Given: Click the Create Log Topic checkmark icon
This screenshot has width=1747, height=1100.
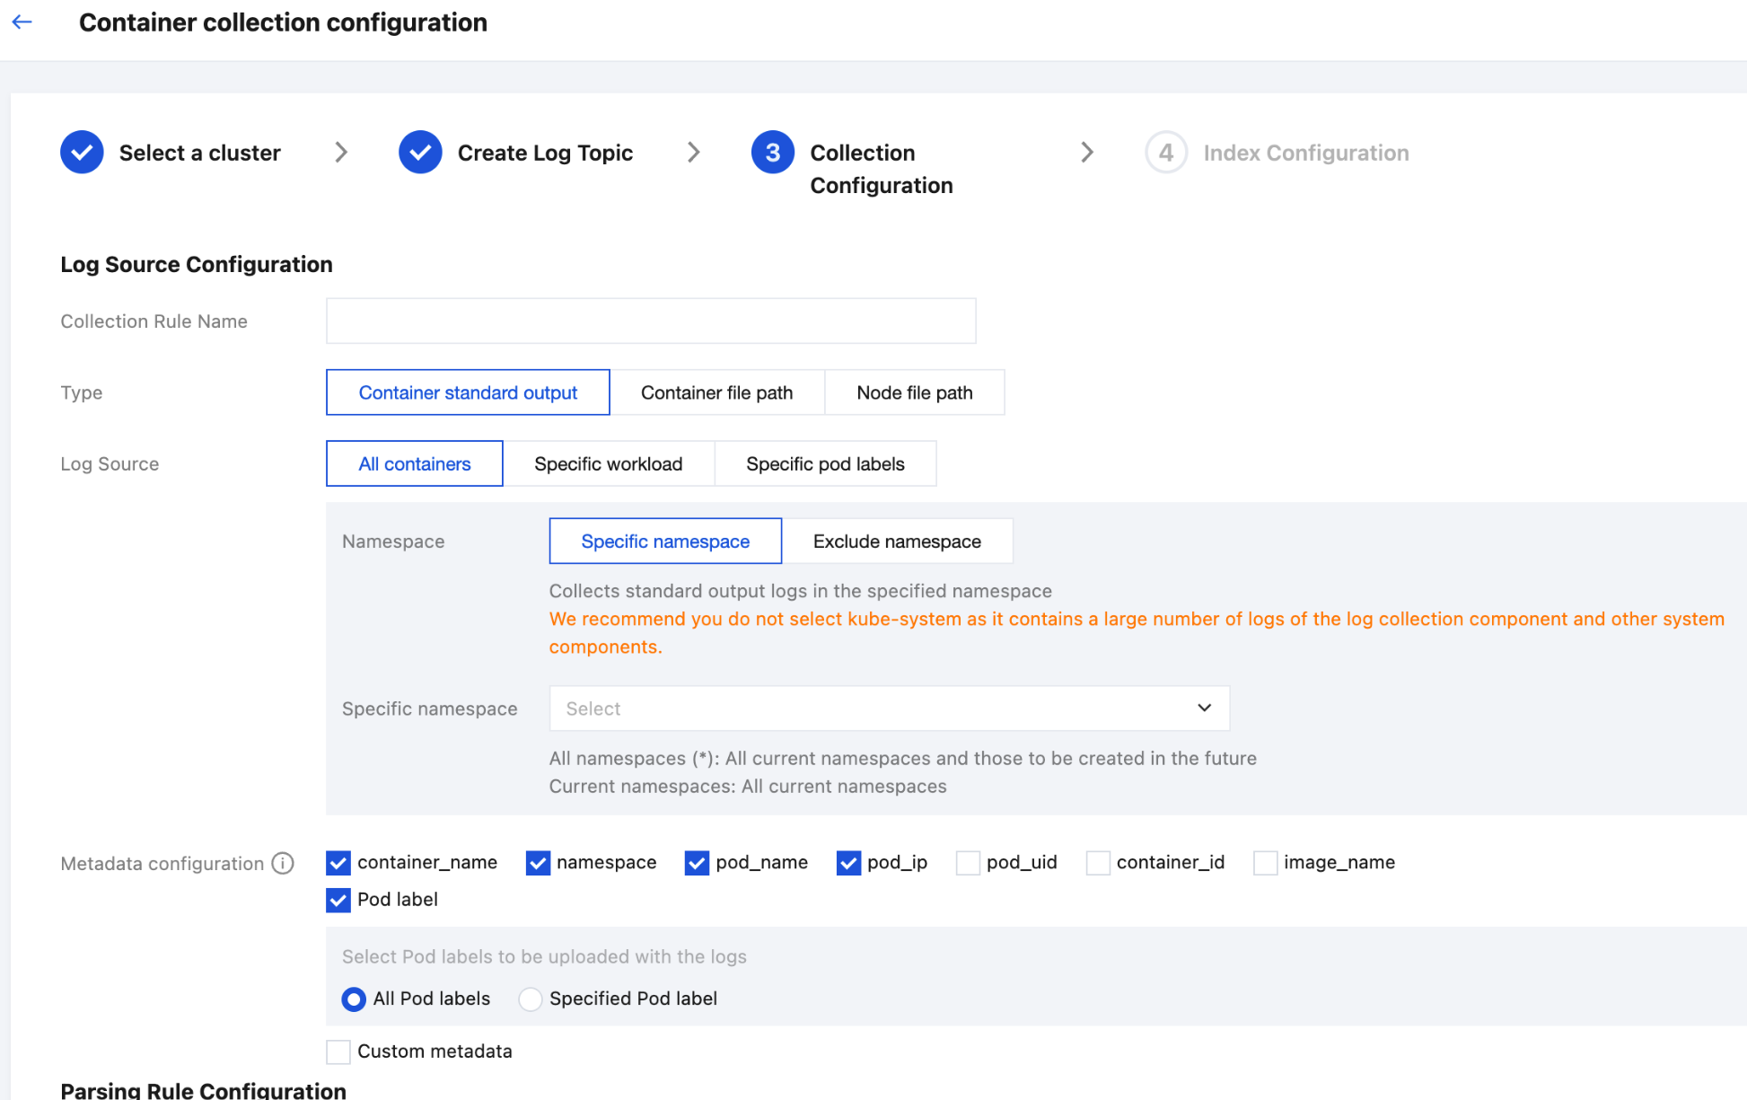Looking at the screenshot, I should pyautogui.click(x=420, y=153).
